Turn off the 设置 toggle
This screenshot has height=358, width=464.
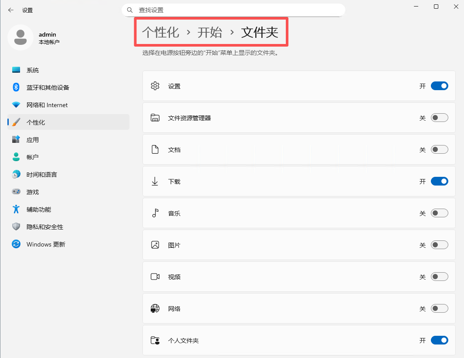pyautogui.click(x=439, y=86)
